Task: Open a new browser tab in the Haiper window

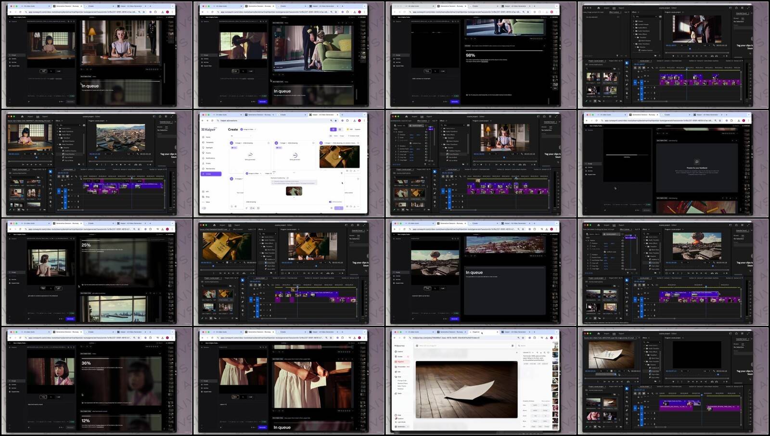Action: pos(342,115)
